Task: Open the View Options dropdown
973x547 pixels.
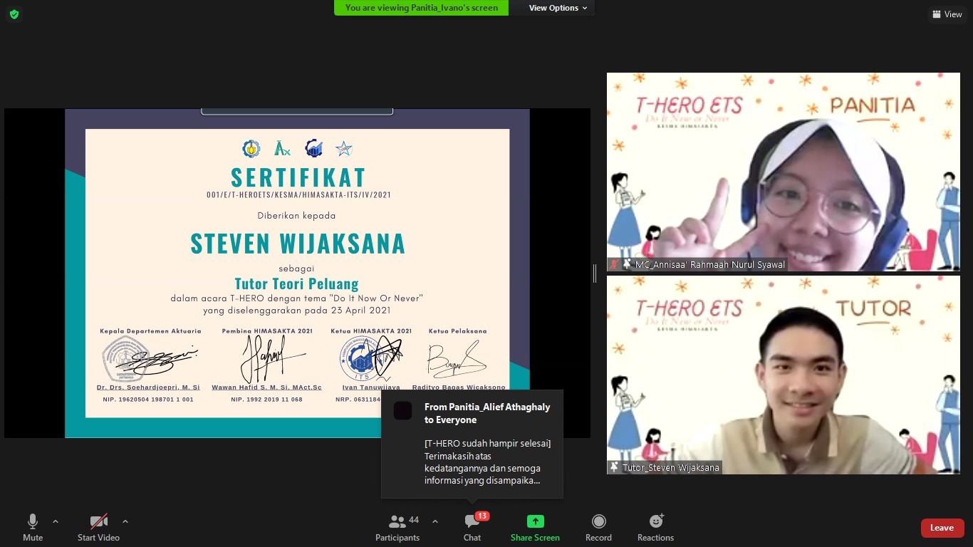Action: point(558,8)
